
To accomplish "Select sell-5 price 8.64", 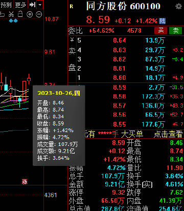I will [x=120, y=40].
